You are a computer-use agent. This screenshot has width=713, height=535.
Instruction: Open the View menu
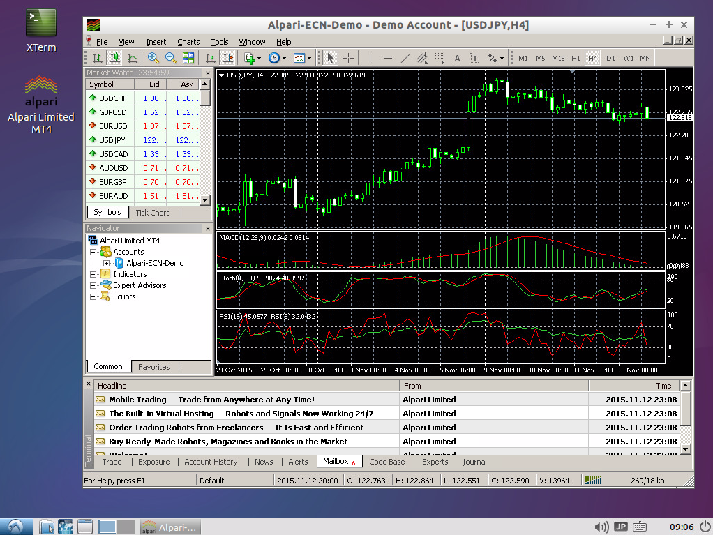pos(126,42)
